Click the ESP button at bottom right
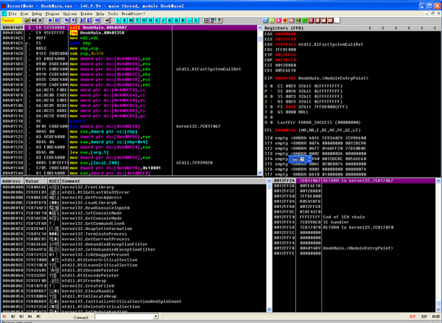This screenshot has height=323, width=442. click(412, 316)
